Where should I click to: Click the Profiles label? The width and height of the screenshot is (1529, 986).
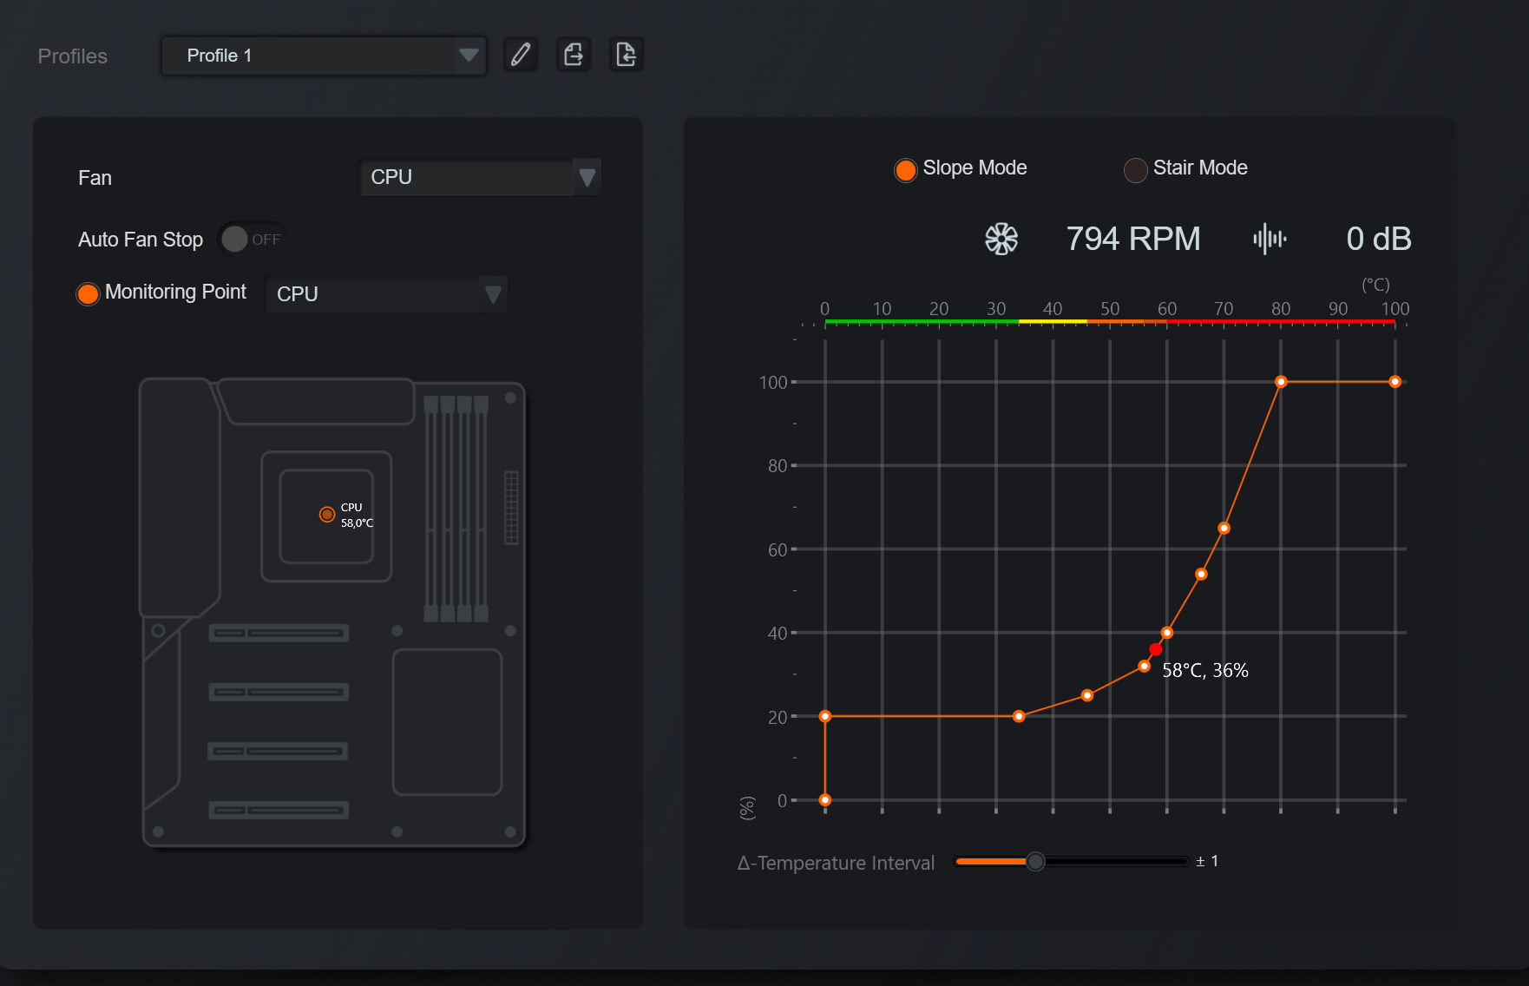click(x=73, y=56)
